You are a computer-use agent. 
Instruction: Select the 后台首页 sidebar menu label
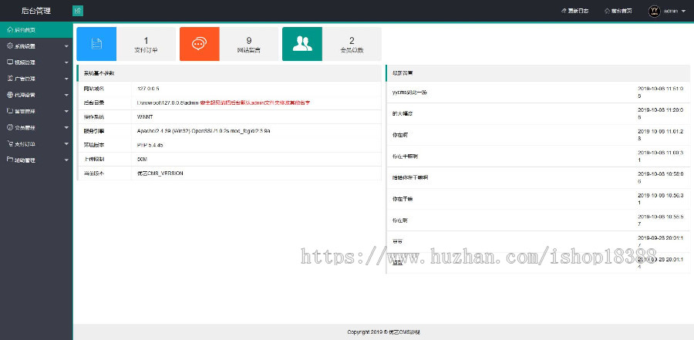coord(25,30)
